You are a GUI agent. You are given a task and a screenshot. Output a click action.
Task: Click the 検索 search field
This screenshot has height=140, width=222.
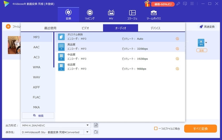click(38, 116)
